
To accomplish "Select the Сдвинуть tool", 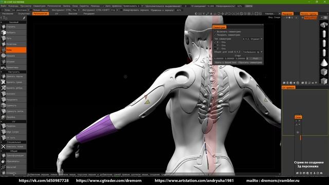I will tap(13, 105).
